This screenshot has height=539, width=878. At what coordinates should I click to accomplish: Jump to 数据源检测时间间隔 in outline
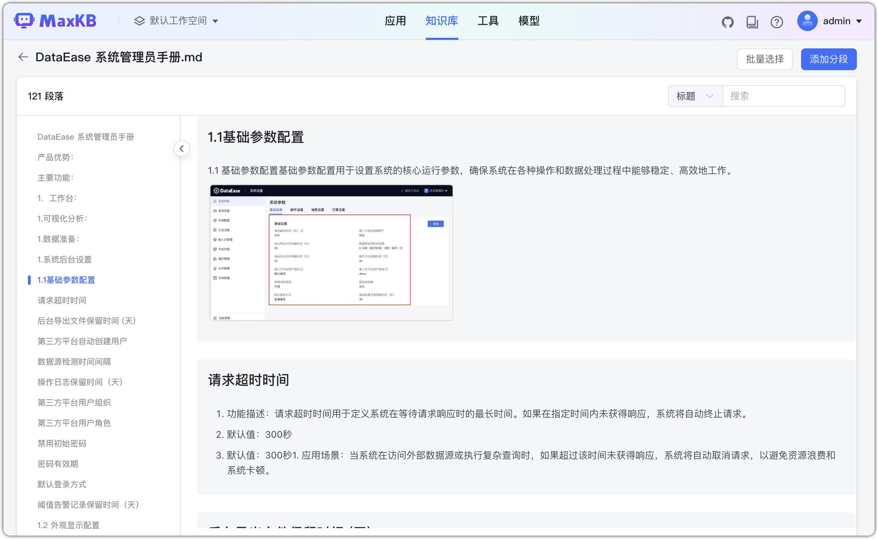[74, 362]
